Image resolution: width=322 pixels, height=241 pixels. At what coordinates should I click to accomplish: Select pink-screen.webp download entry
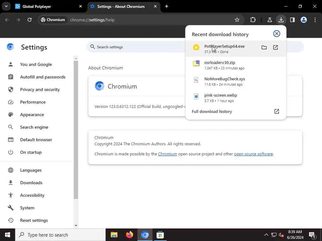[235, 98]
